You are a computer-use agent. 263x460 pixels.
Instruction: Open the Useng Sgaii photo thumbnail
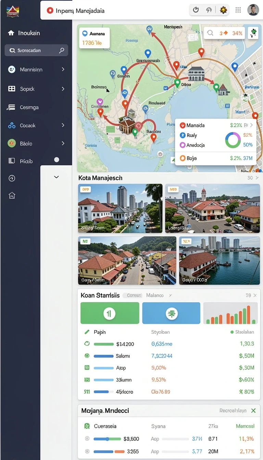click(212, 208)
